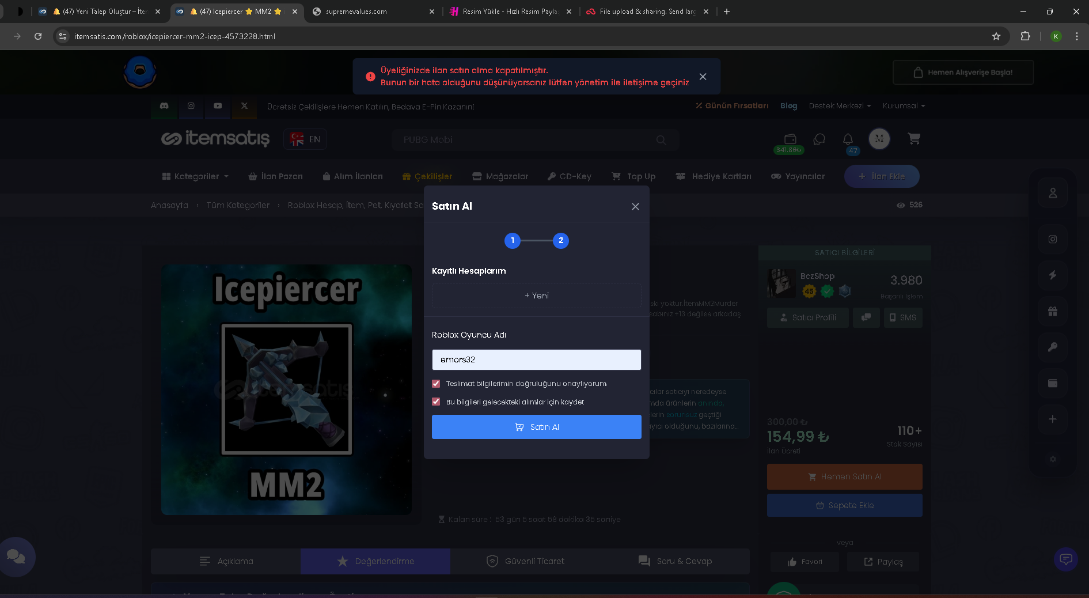Click right sidebar gift icon
Image resolution: width=1089 pixels, height=598 pixels.
pyautogui.click(x=1053, y=311)
